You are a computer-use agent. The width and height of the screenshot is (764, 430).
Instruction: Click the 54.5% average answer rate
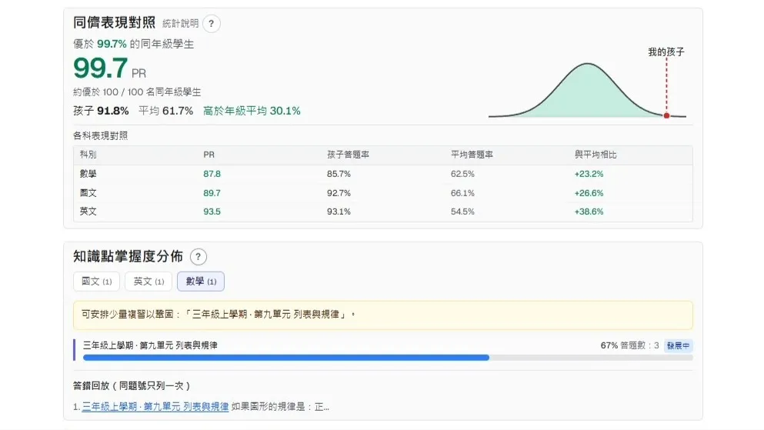(462, 212)
